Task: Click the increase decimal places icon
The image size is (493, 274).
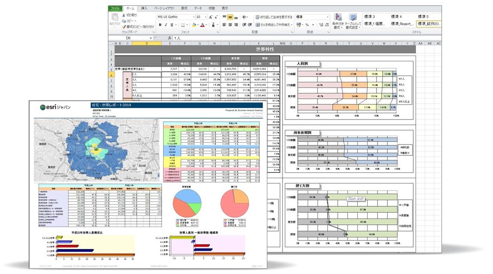Action: click(321, 25)
